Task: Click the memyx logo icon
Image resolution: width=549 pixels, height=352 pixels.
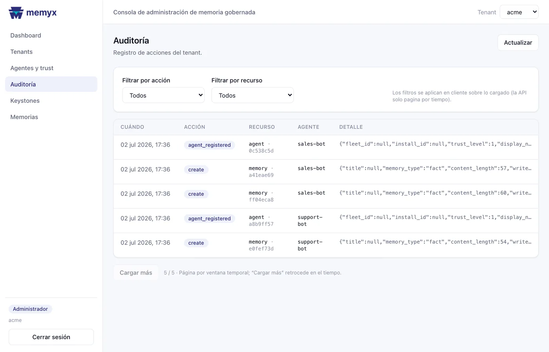Action: (x=16, y=13)
